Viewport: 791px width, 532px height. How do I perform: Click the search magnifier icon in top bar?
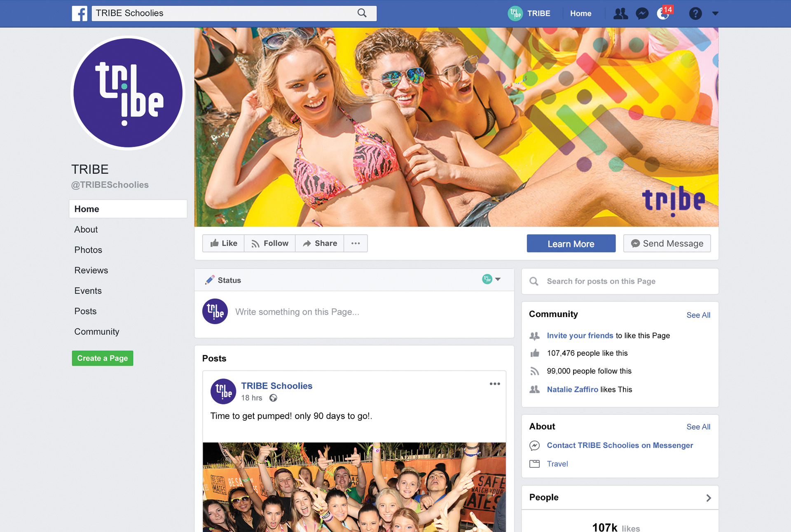(x=362, y=13)
